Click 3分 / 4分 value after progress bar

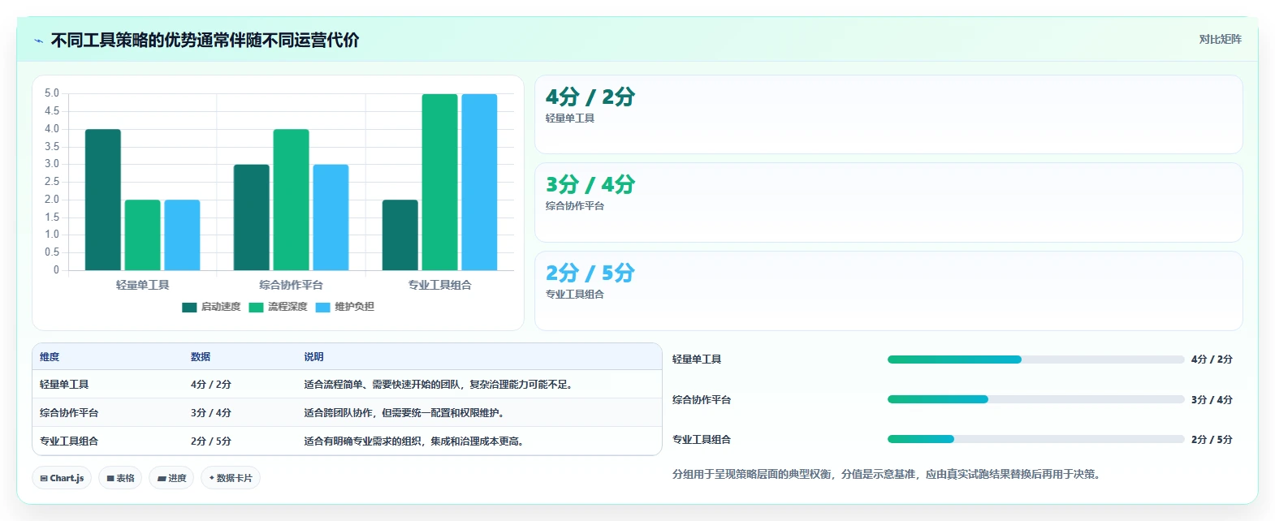click(1212, 400)
